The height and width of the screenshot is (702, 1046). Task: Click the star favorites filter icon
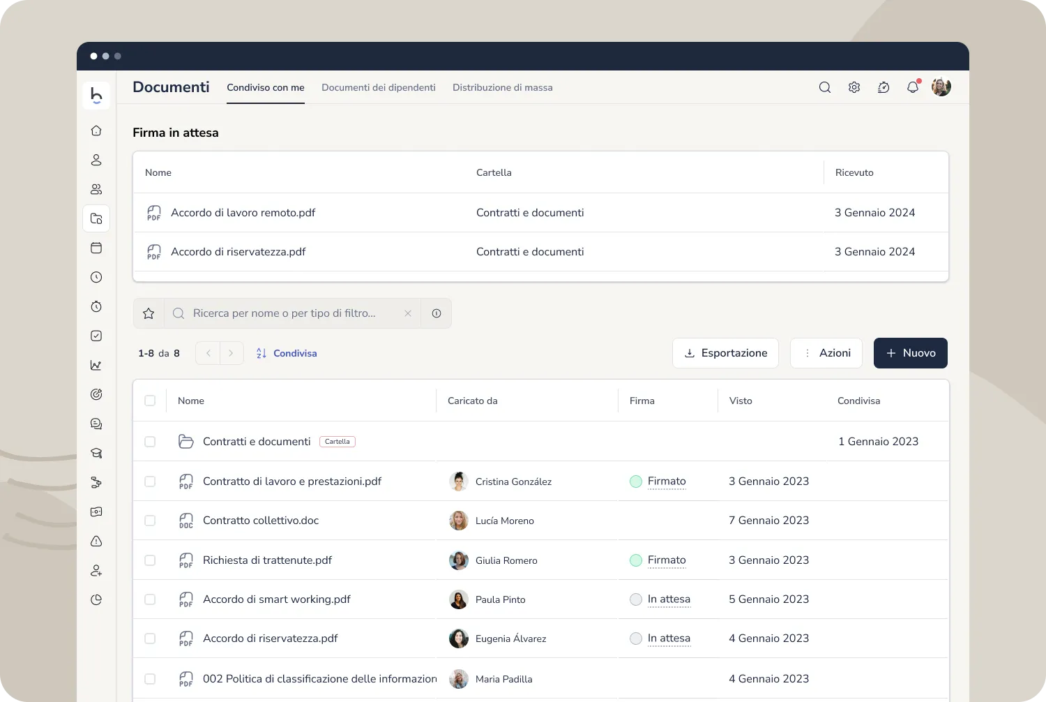[149, 313]
